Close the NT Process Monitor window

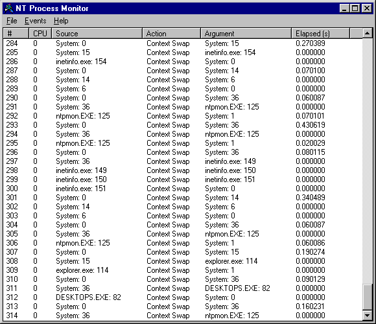click(367, 8)
